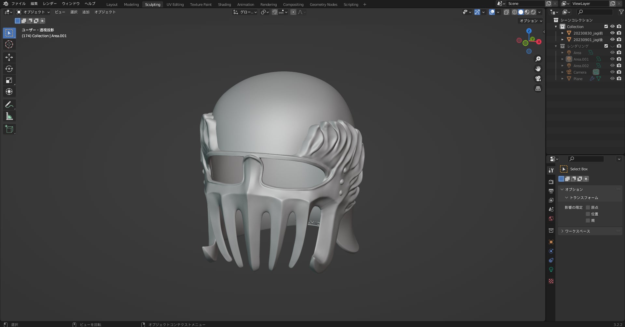The image size is (625, 327).
Task: Expand the Plane item in the outliner
Action: [x=562, y=79]
